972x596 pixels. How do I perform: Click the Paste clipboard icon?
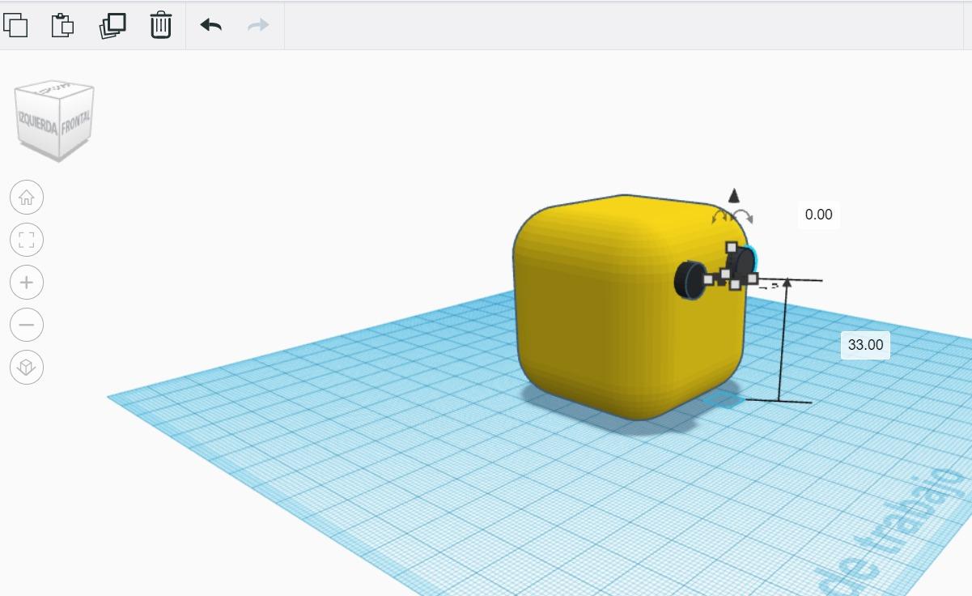[62, 25]
